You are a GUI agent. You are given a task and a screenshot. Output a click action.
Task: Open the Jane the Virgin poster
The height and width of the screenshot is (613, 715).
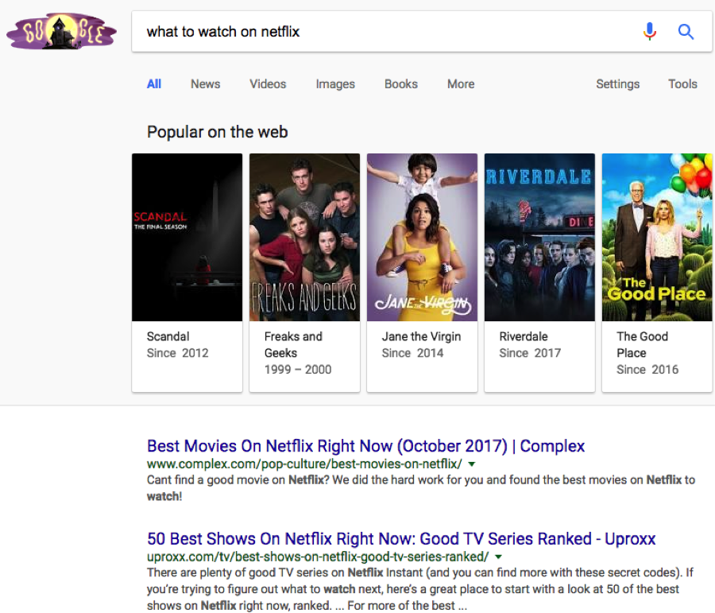click(423, 238)
